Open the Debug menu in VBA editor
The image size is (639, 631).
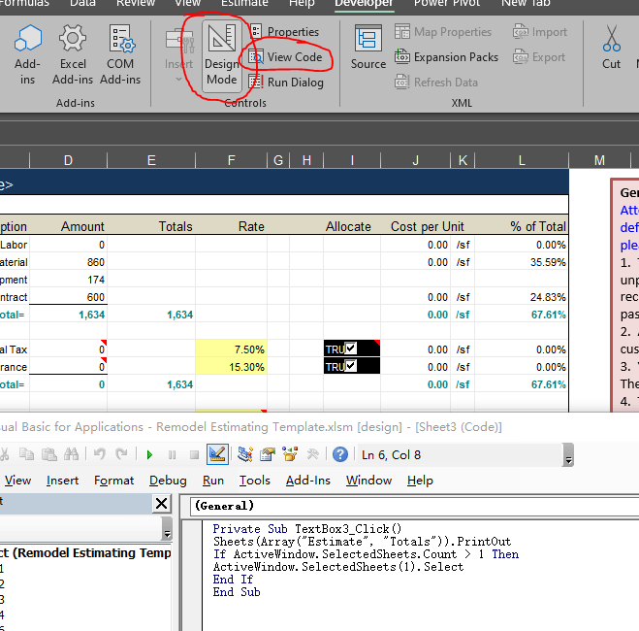(x=168, y=481)
